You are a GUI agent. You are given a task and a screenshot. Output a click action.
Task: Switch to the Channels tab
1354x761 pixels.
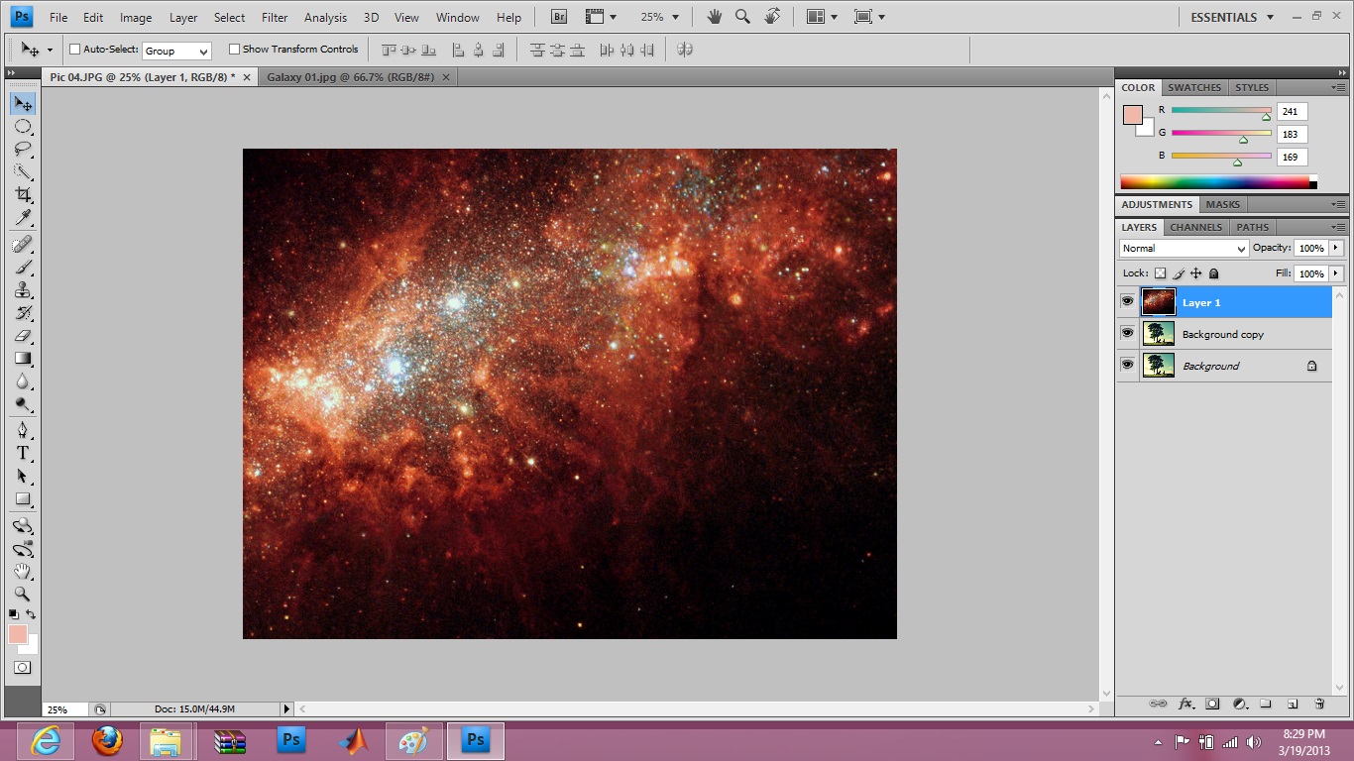click(1195, 227)
